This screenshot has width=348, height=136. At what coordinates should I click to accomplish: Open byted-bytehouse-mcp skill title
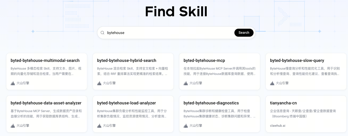204,61
